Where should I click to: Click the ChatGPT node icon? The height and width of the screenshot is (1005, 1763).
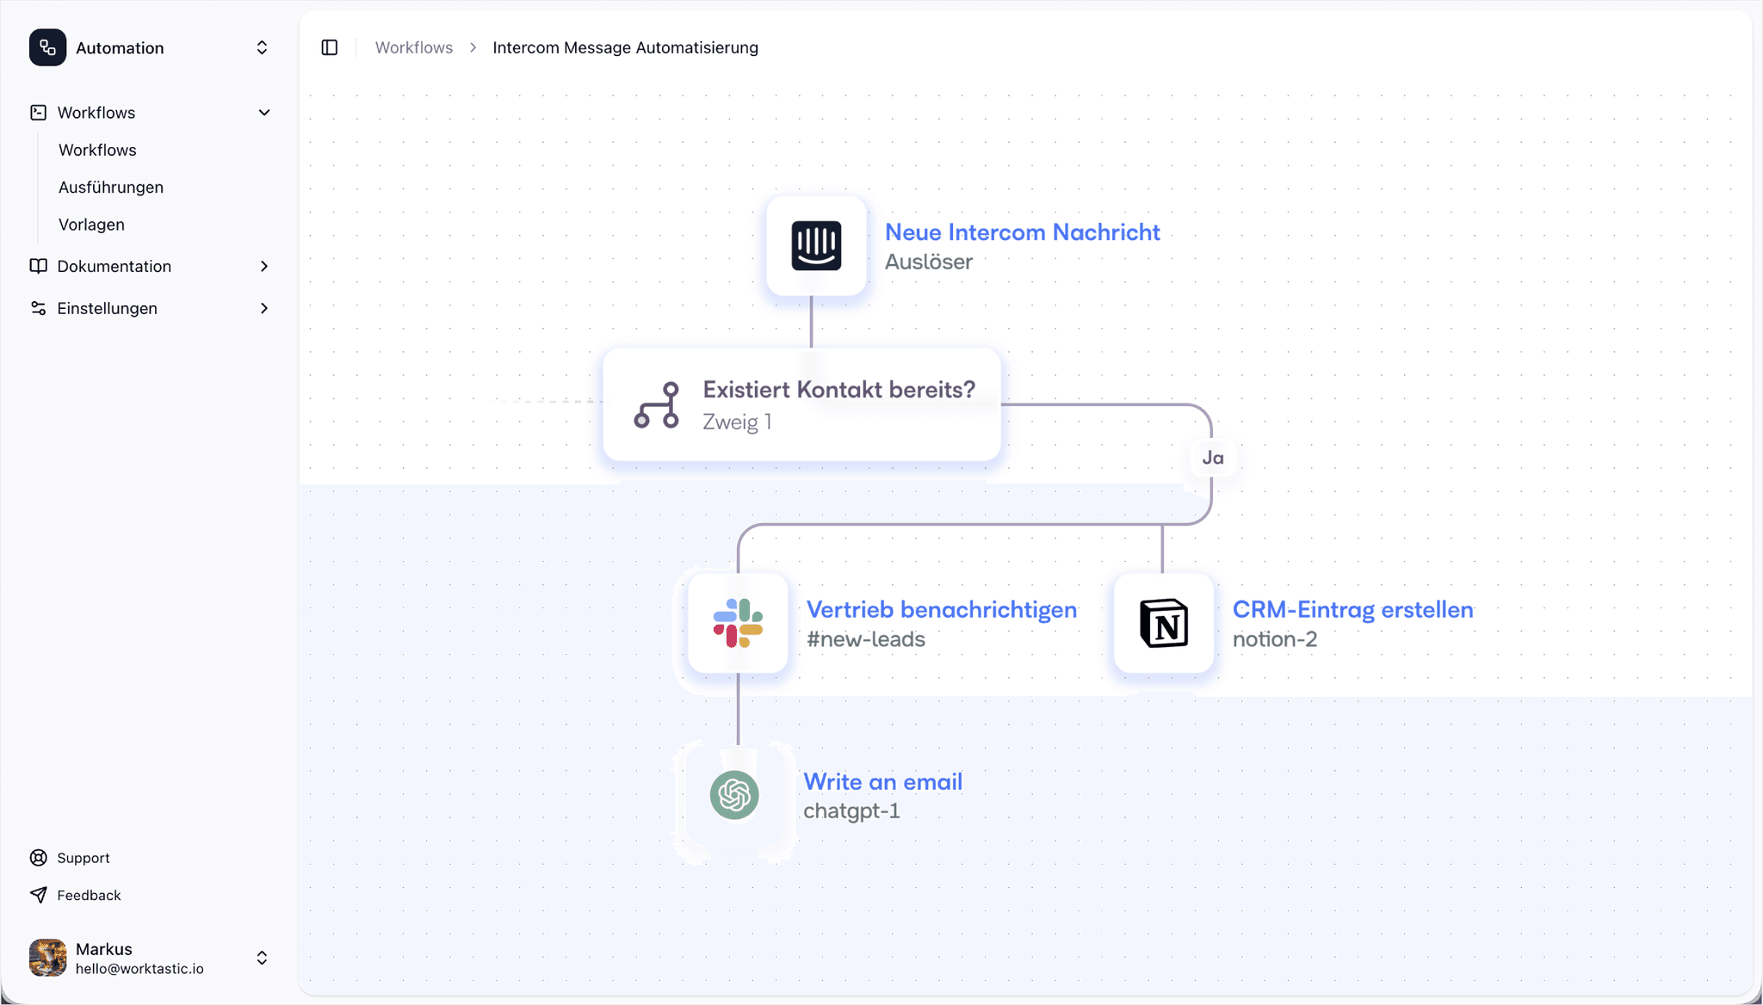[x=734, y=795]
